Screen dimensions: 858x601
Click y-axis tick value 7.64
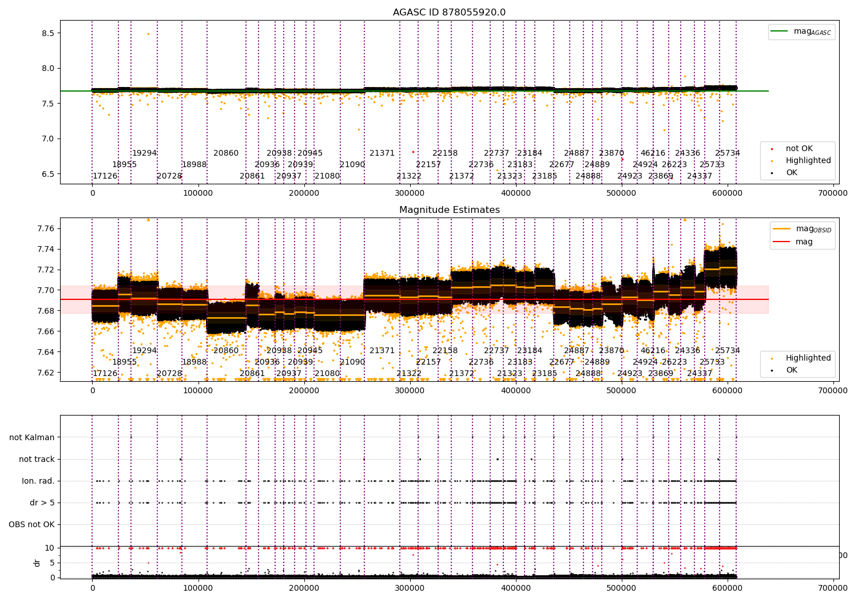[x=46, y=352]
